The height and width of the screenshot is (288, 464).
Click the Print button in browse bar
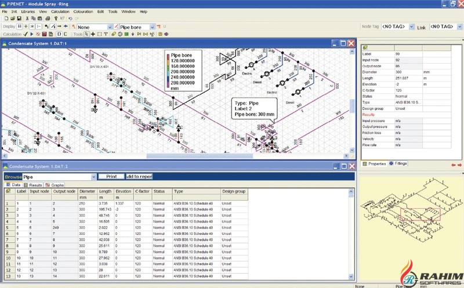[111, 176]
